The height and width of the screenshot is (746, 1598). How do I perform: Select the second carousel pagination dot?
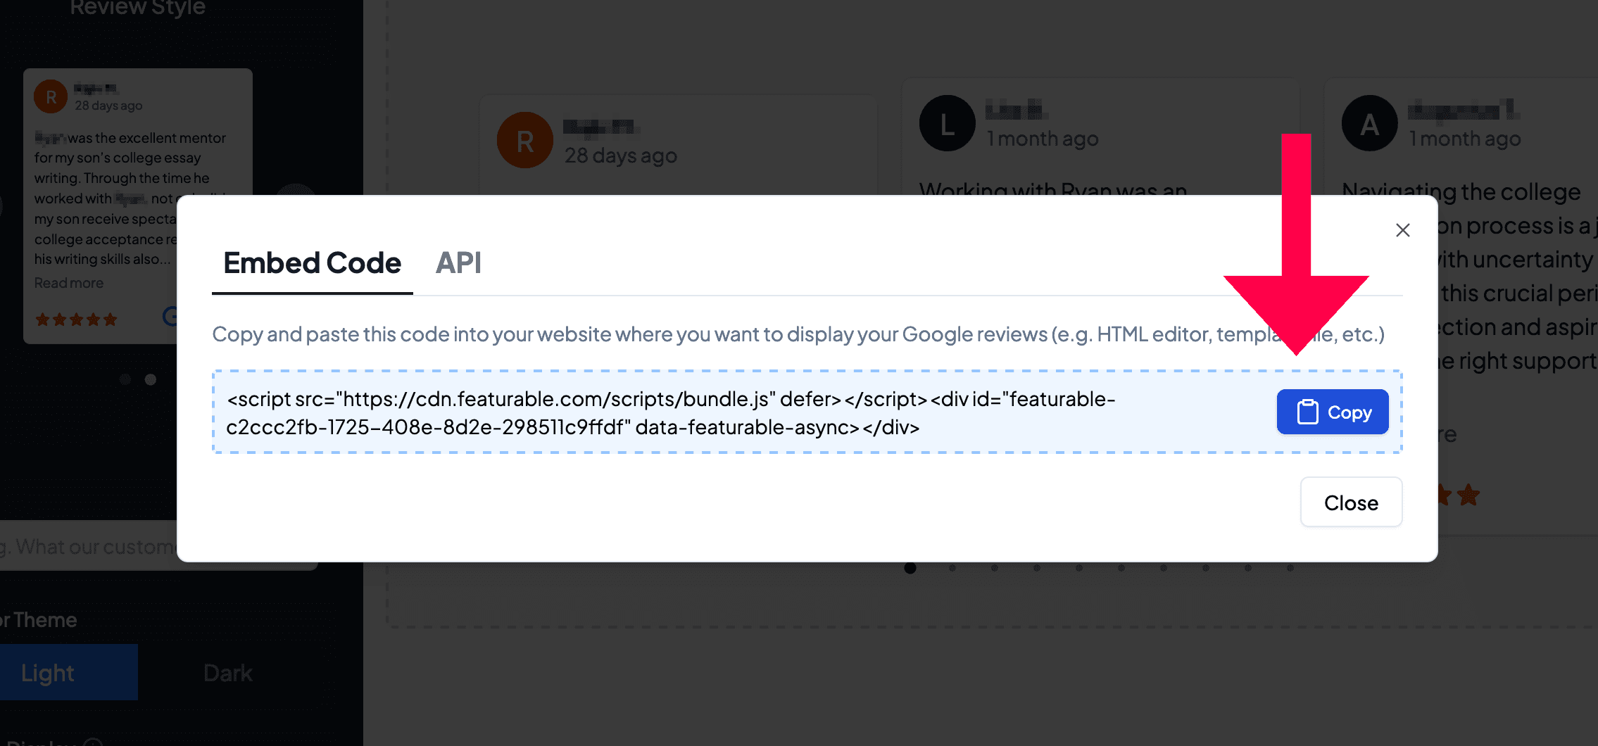pyautogui.click(x=952, y=568)
